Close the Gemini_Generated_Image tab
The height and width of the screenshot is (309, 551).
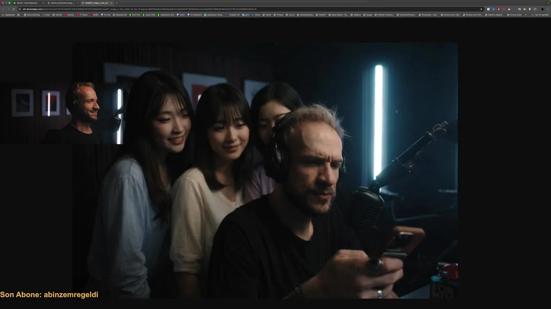coord(77,3)
